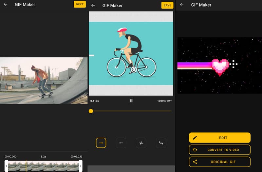Convert the heart GIF to video
Viewport: 262px width, 172px height.
[220, 150]
